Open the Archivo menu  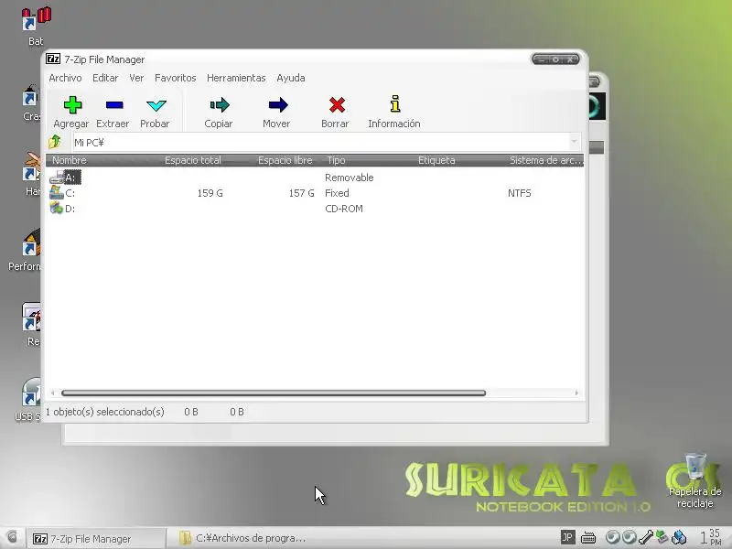(x=65, y=78)
